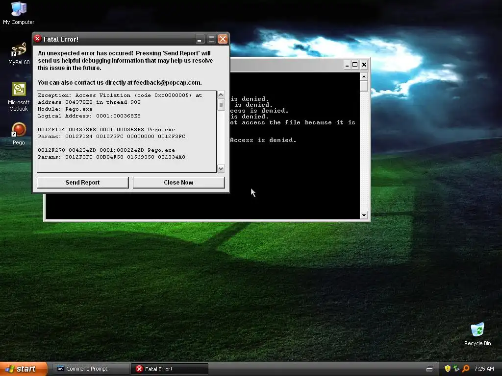
Task: Click the down arrow of the error details scrollbar
Action: click(221, 168)
